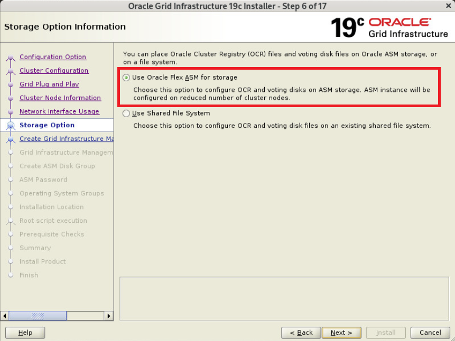Click the Installation Location step text

pos(51,207)
